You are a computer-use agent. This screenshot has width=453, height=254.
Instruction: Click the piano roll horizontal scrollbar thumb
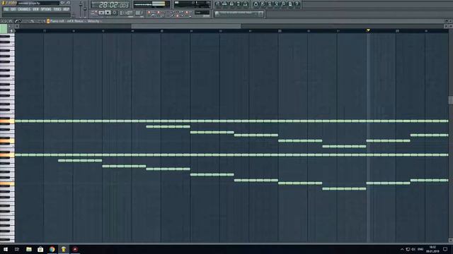click(x=186, y=26)
